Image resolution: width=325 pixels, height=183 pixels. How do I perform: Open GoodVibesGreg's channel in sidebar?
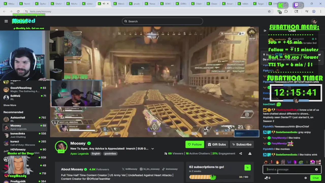coord(25,89)
